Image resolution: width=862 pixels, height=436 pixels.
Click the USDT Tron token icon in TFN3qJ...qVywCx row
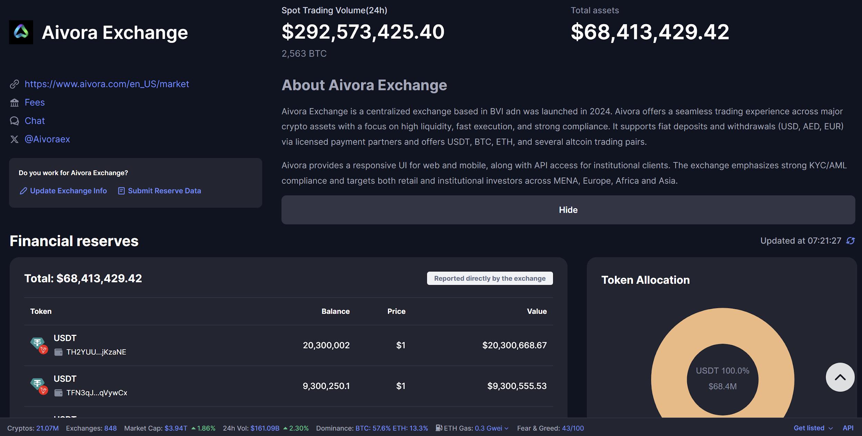click(39, 386)
